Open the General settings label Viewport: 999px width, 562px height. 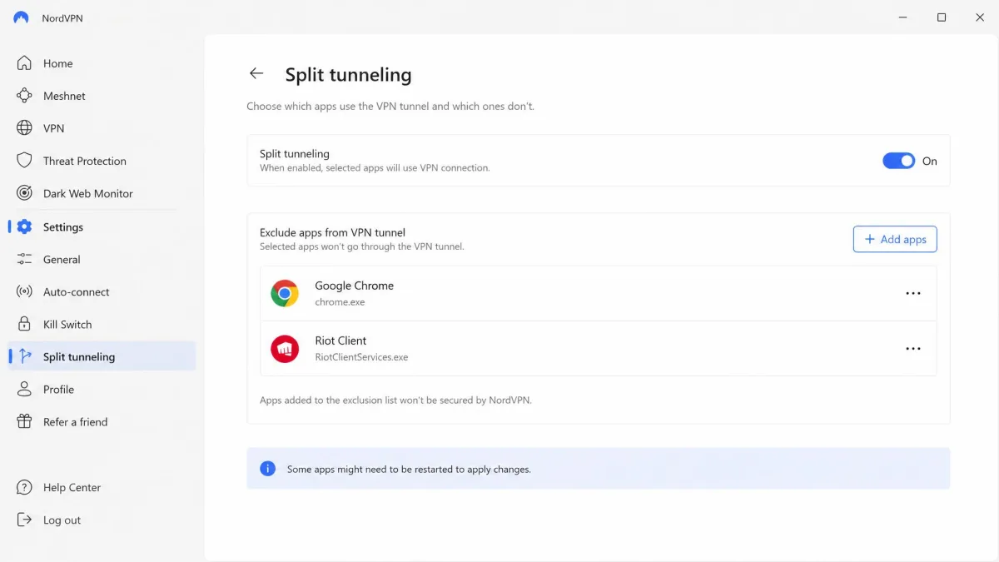[62, 259]
